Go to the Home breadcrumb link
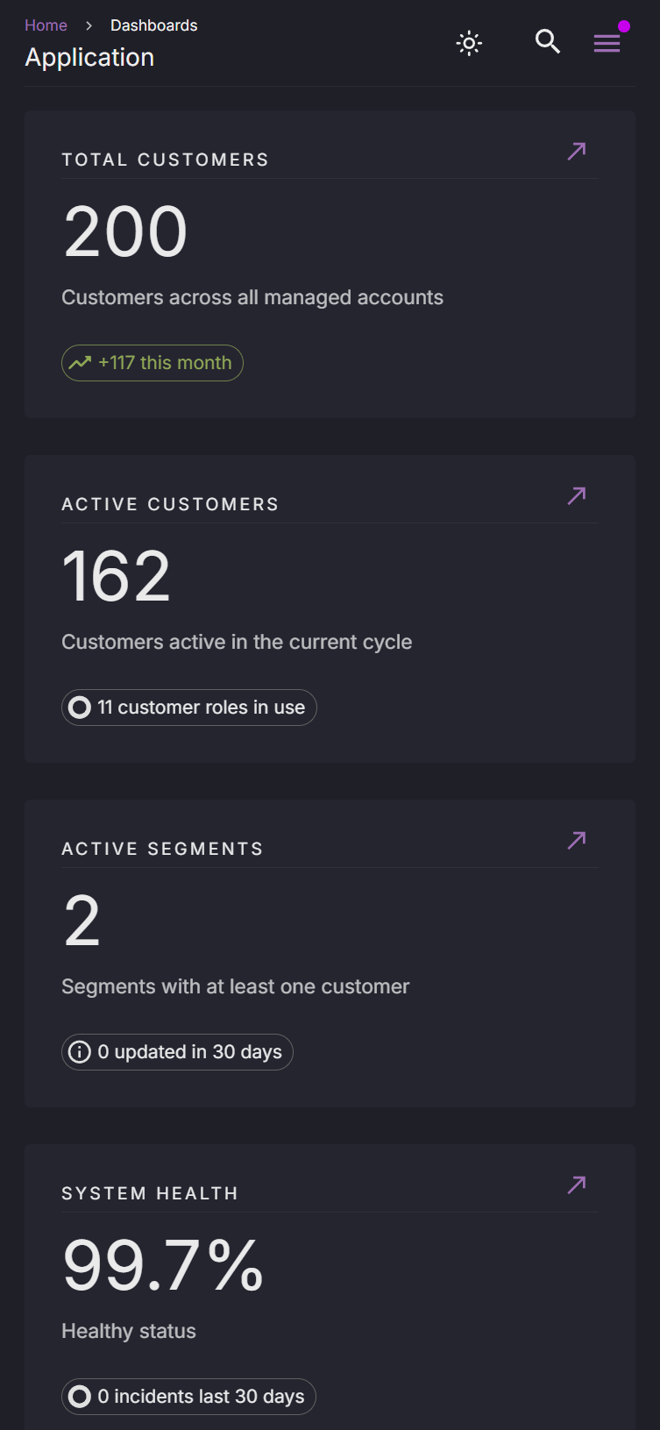 [x=46, y=25]
